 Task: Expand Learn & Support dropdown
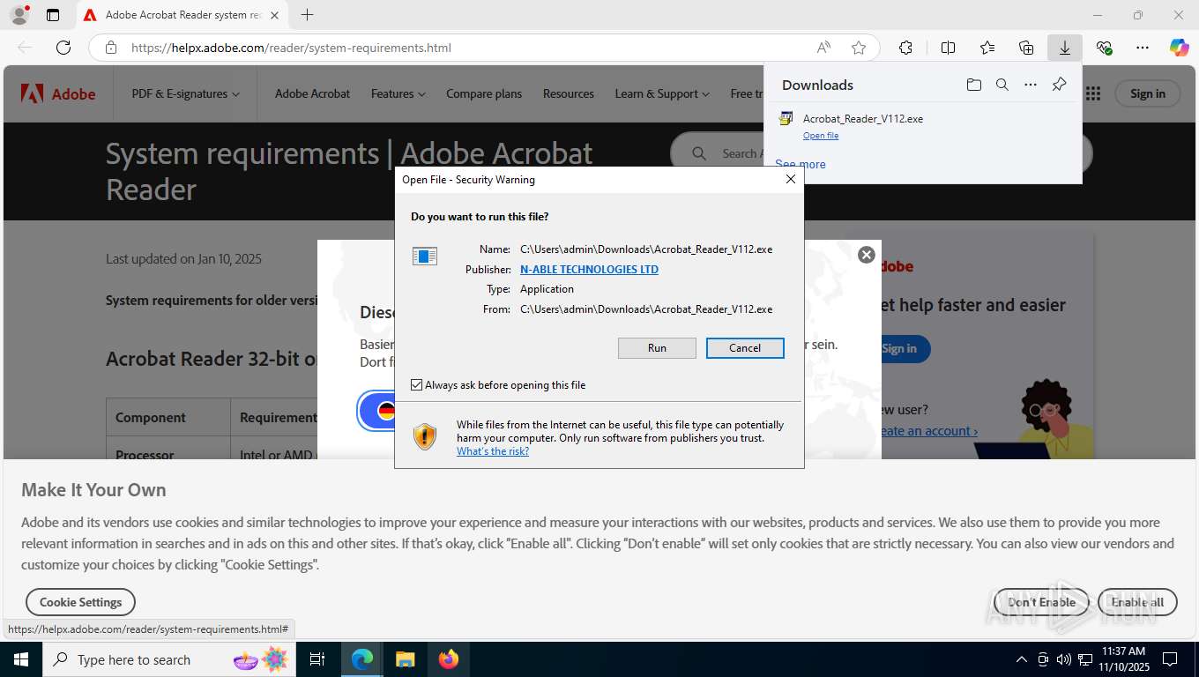click(662, 93)
